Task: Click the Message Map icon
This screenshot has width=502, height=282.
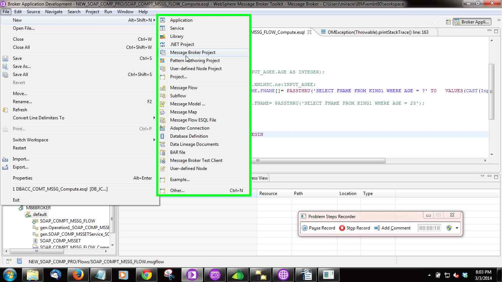Action: [162, 112]
